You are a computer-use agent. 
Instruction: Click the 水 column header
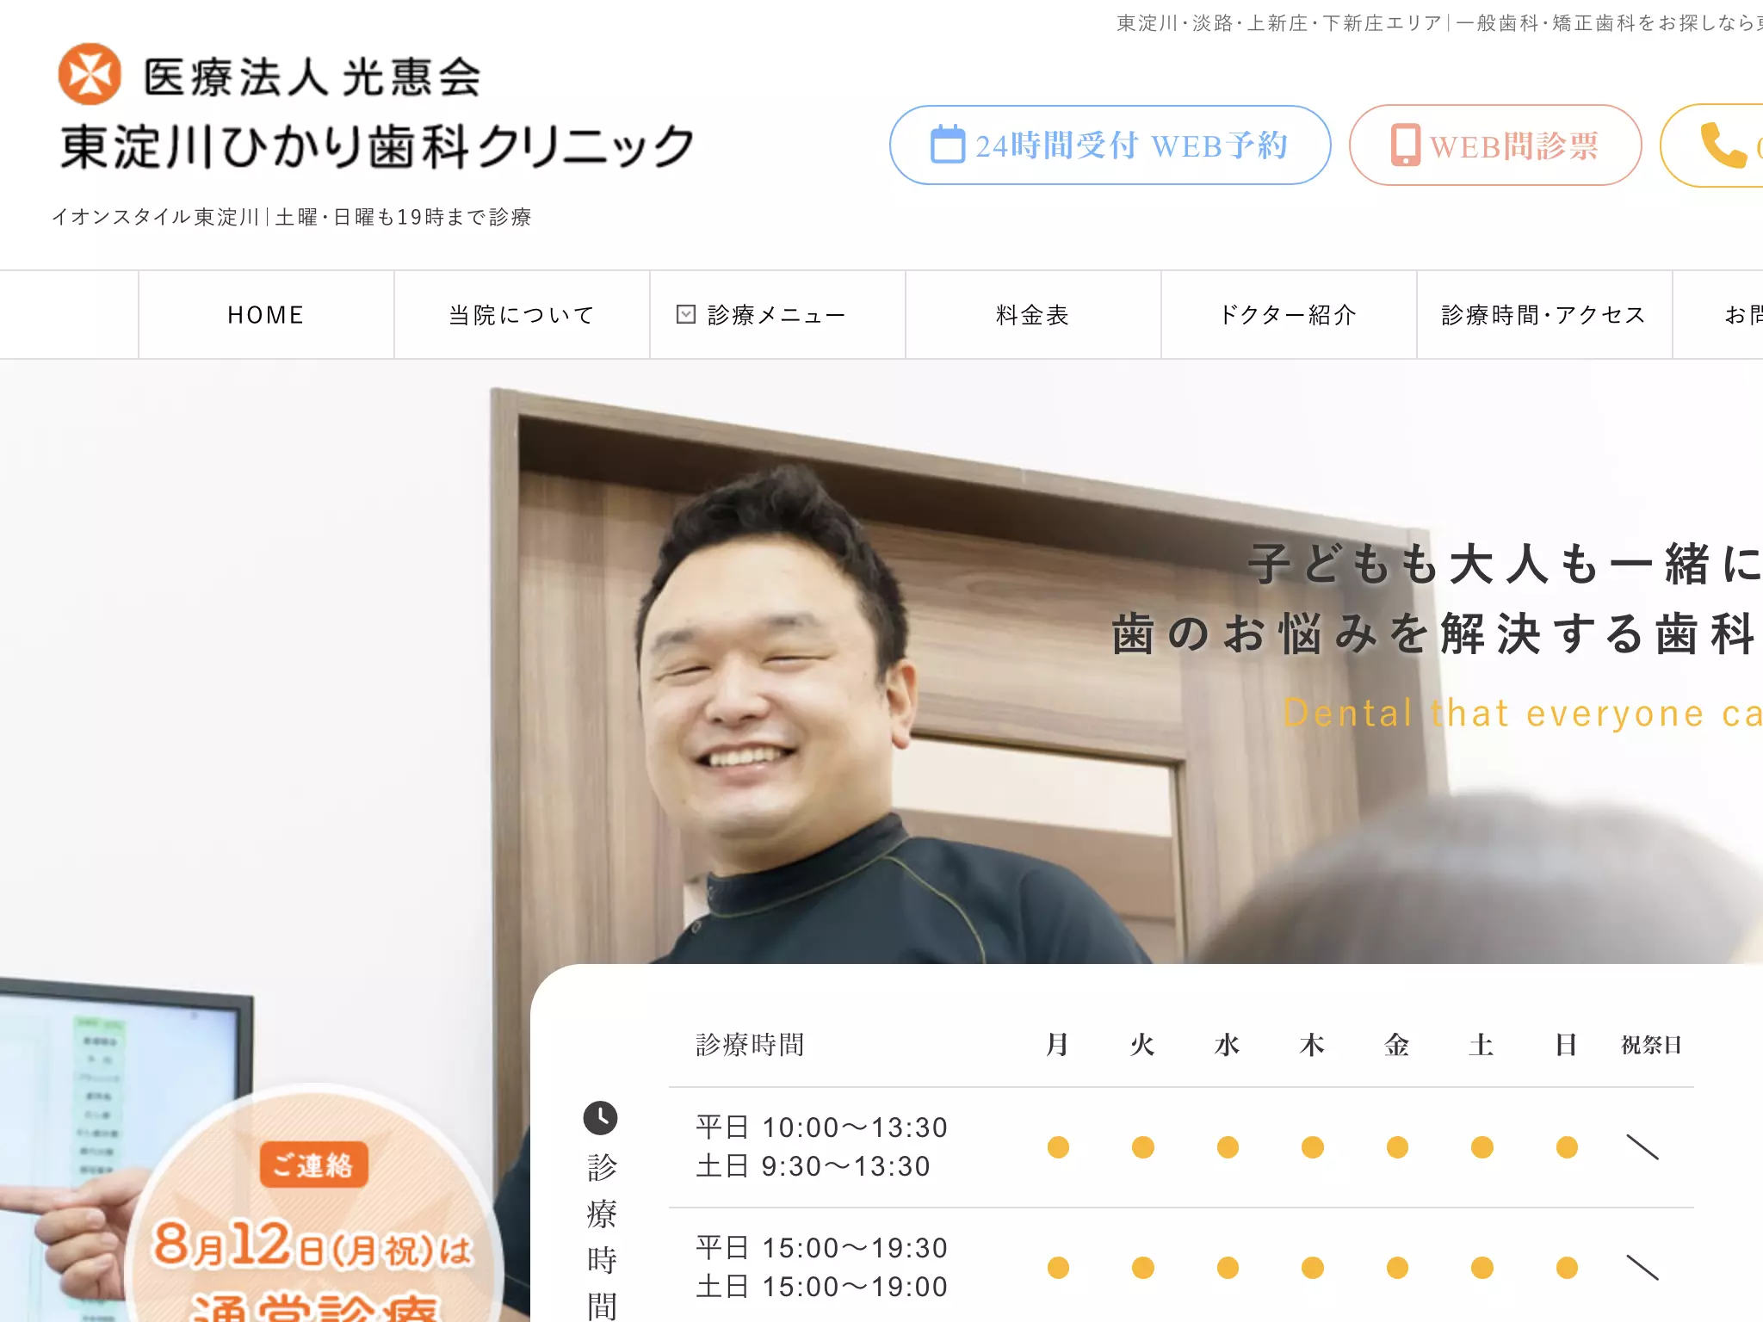1228,1045
